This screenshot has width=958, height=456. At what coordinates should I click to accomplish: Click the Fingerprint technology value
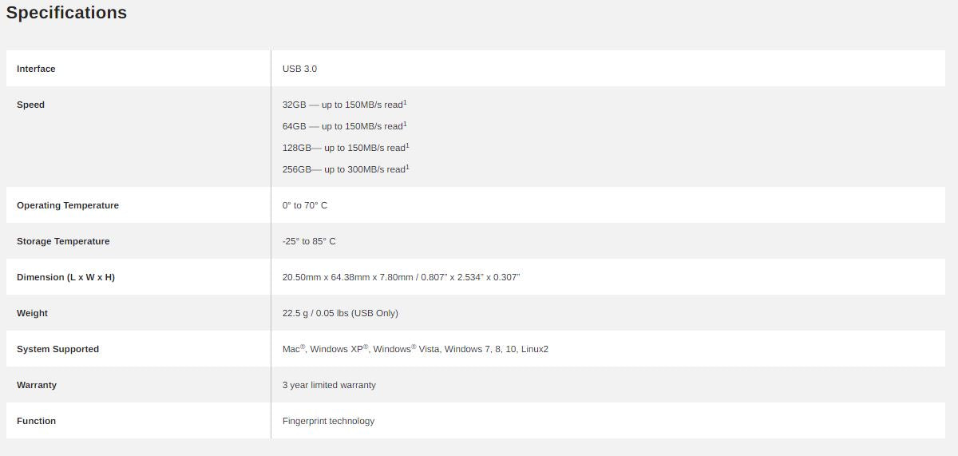328,421
